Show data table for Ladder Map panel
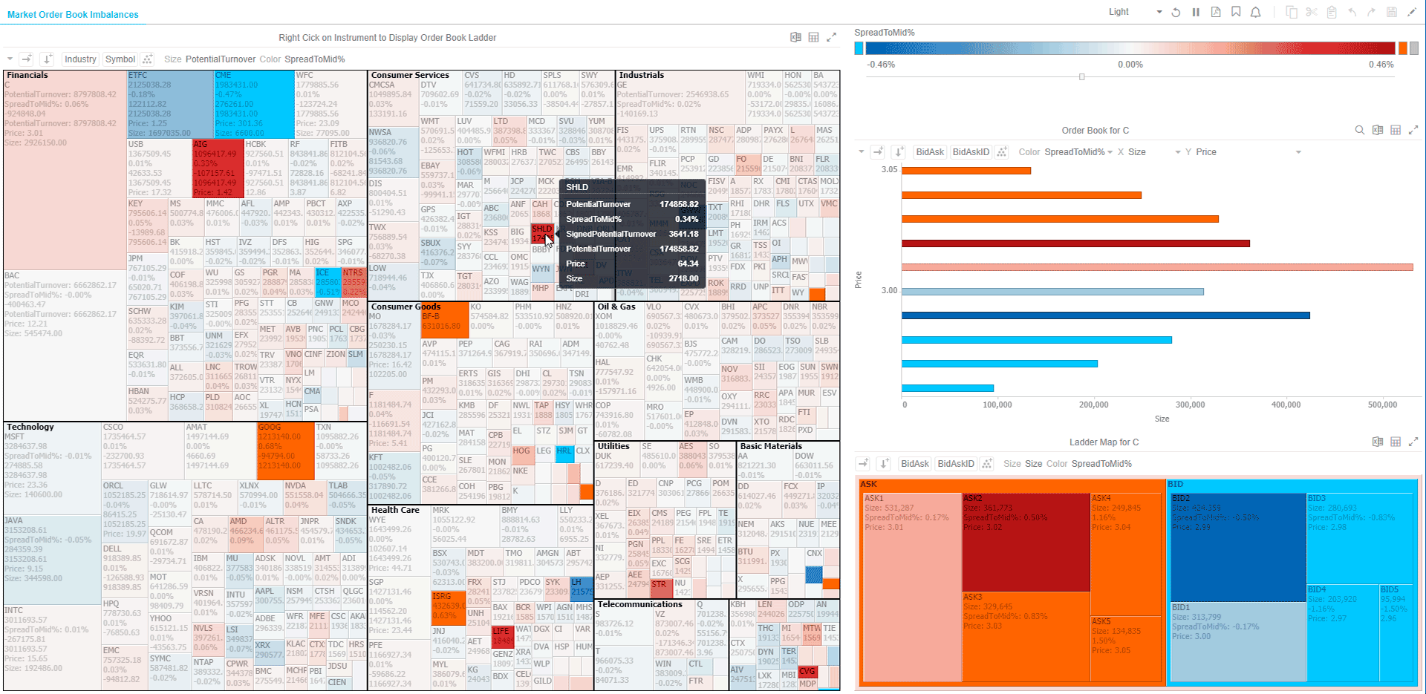The height and width of the screenshot is (694, 1426). (1396, 442)
